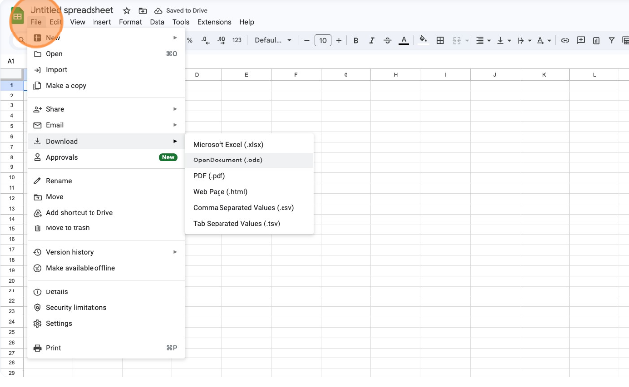Viewport: 629px width, 387px height.
Task: Choose Print from File menu
Action: [x=106, y=348]
